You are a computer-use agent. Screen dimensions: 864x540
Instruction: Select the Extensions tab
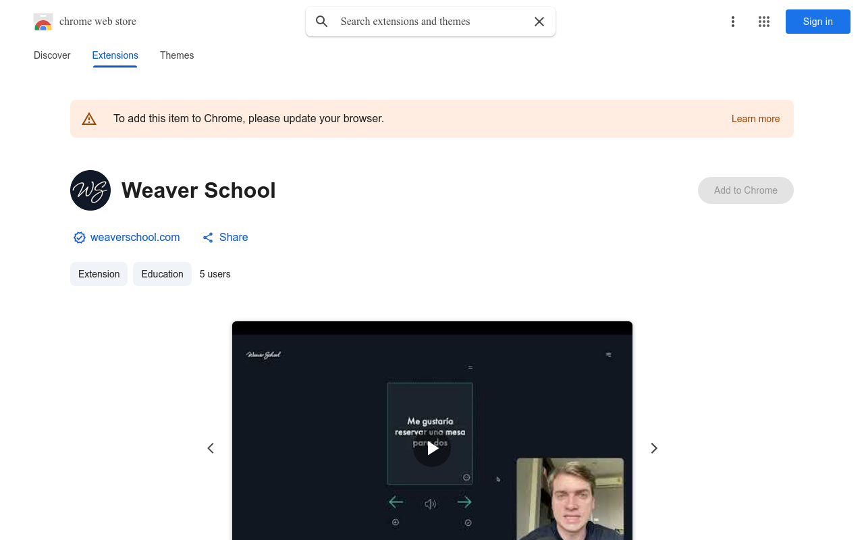(115, 55)
